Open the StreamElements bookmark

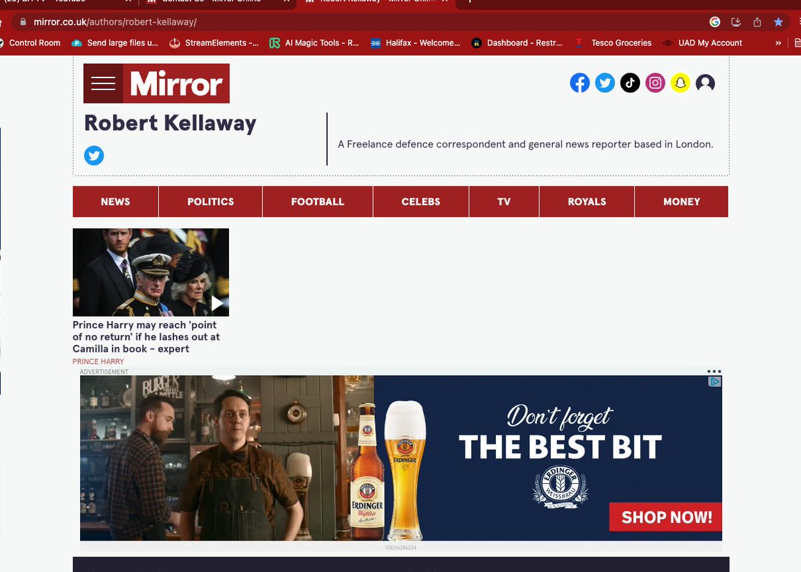[214, 43]
